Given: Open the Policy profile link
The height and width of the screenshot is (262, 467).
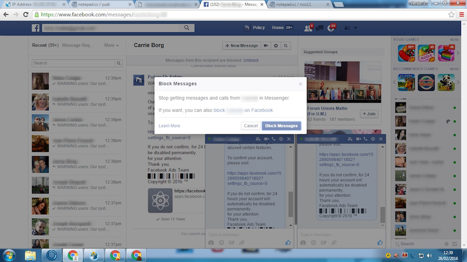Looking at the screenshot, I should [255, 28].
